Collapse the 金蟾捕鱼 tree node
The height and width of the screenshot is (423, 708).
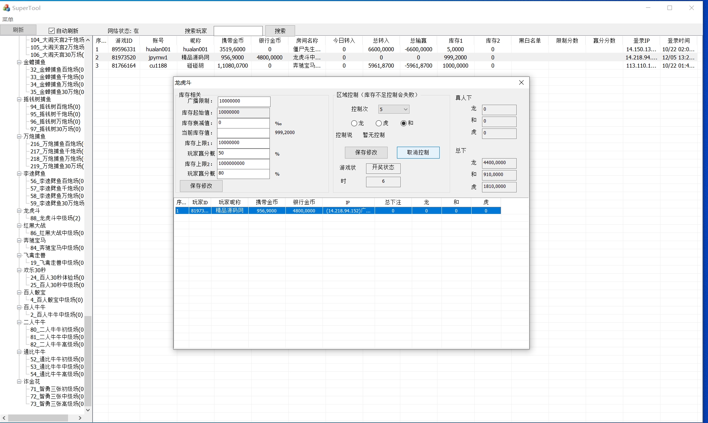(19, 62)
